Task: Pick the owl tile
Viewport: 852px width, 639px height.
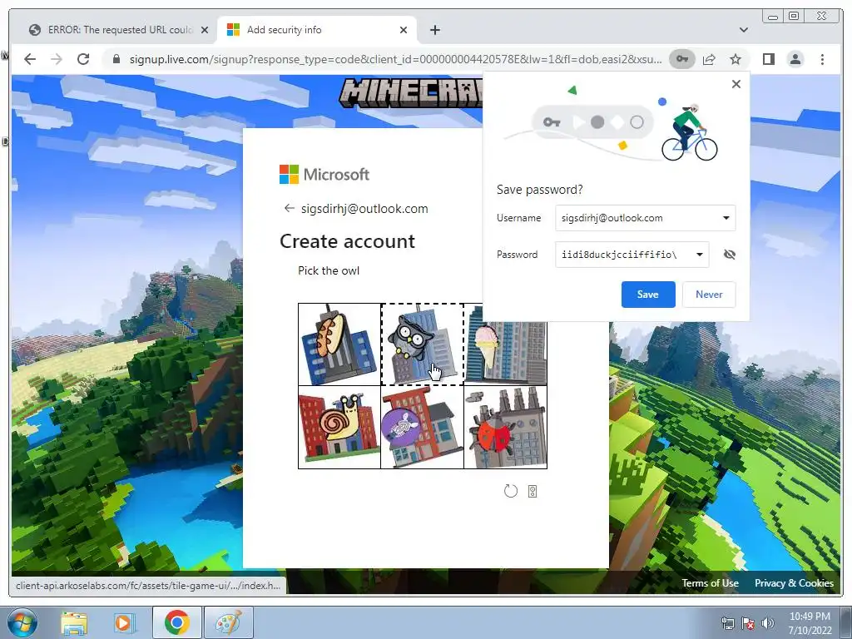Action: pyautogui.click(x=422, y=344)
